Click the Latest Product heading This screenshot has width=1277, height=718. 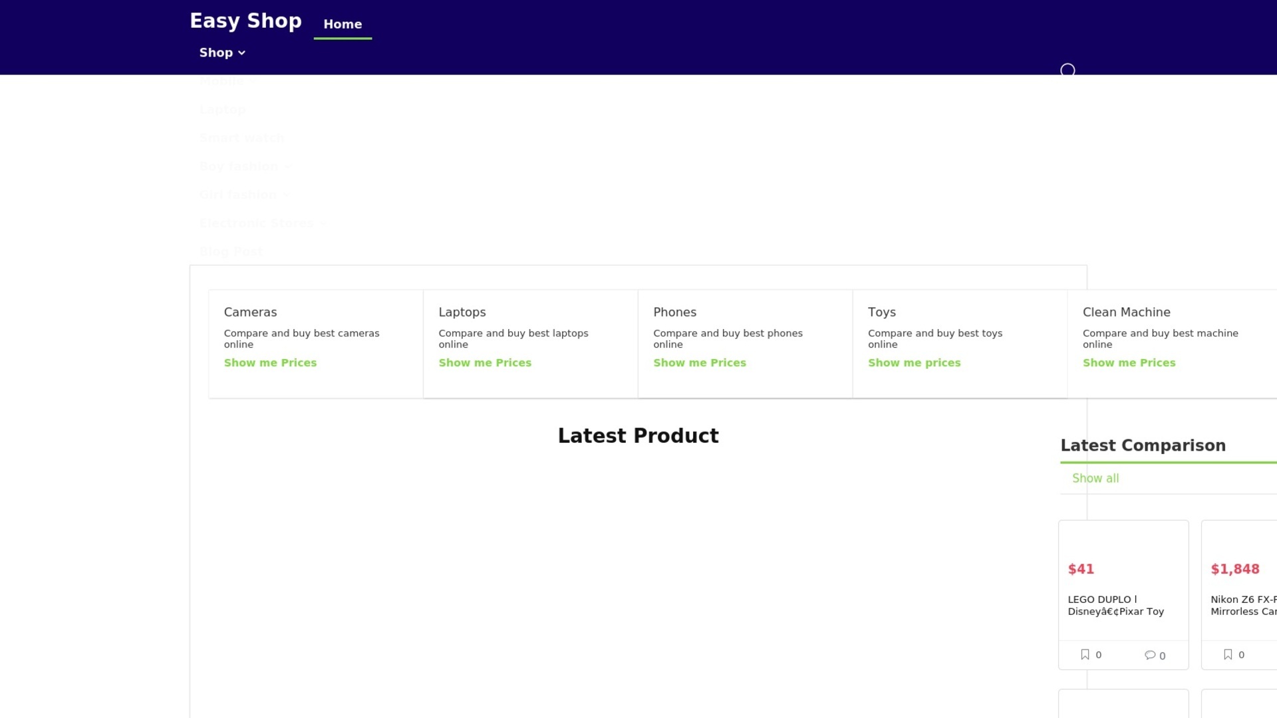638,436
